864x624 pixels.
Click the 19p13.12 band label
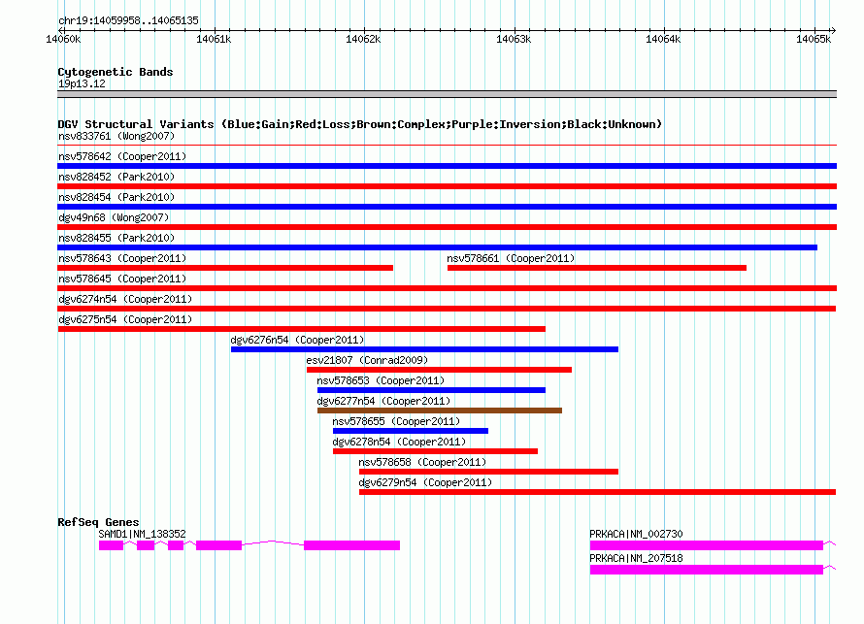[82, 83]
